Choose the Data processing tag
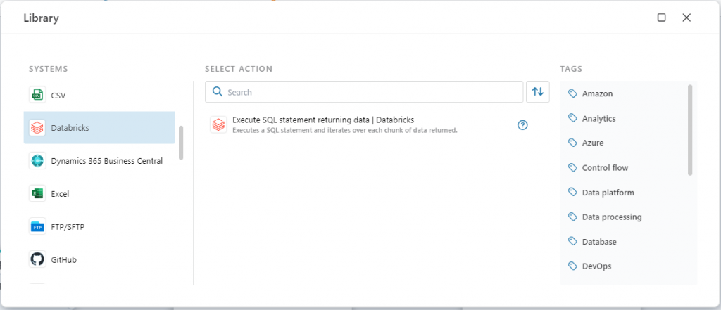The height and width of the screenshot is (310, 721). point(605,217)
